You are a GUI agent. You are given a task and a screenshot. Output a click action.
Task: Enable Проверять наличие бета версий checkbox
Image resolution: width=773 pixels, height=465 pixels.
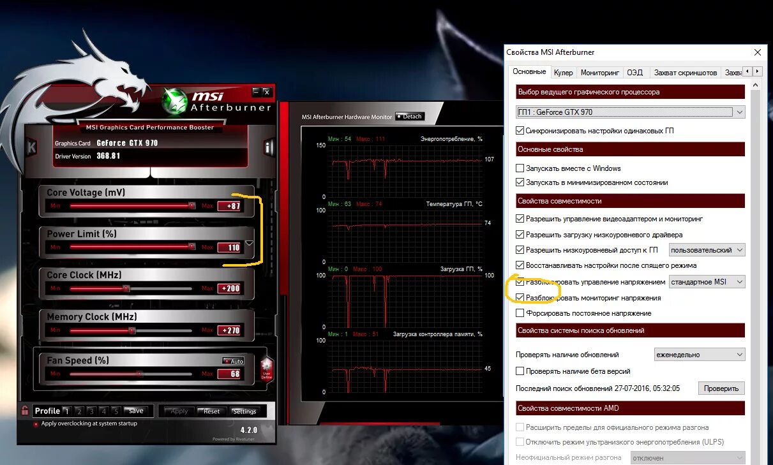(x=520, y=371)
